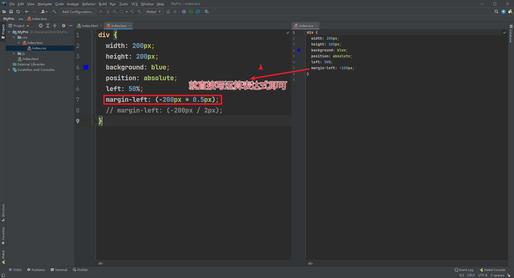This screenshot has height=278, width=514.
Task: Toggle the Database tool window side tab
Action: pos(511,34)
